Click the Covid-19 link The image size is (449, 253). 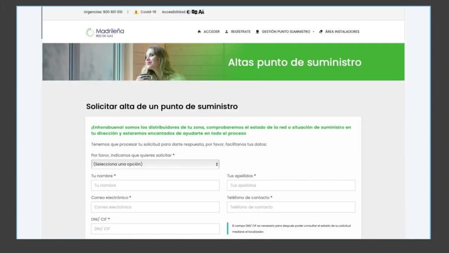[148, 12]
